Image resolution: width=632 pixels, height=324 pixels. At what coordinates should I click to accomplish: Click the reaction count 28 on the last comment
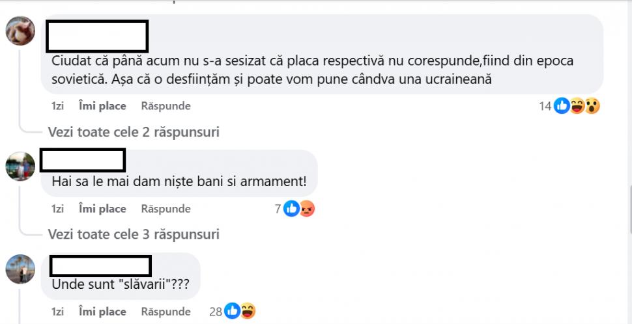click(x=216, y=312)
